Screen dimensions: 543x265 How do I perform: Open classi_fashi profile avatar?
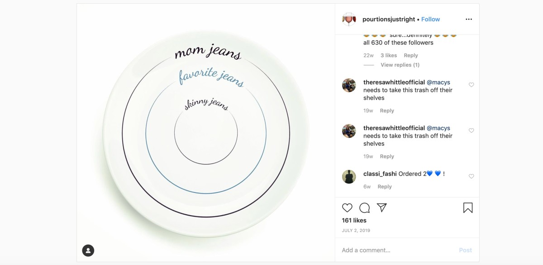(349, 177)
